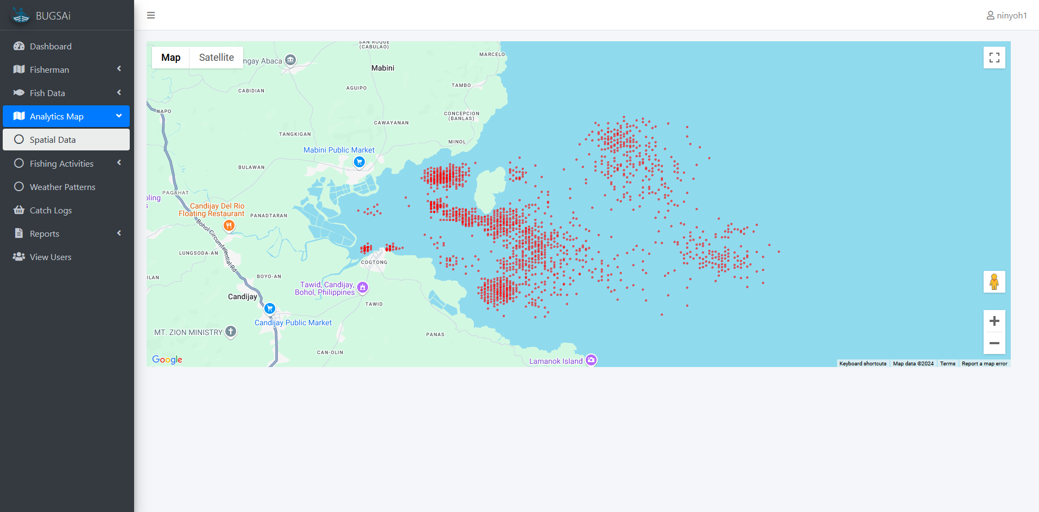Open the Dashboard page
The width and height of the screenshot is (1039, 512).
click(50, 46)
